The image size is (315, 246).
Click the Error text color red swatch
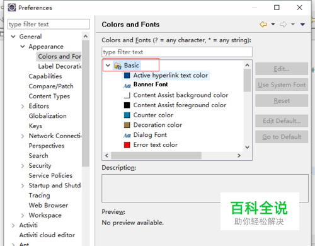(x=127, y=145)
